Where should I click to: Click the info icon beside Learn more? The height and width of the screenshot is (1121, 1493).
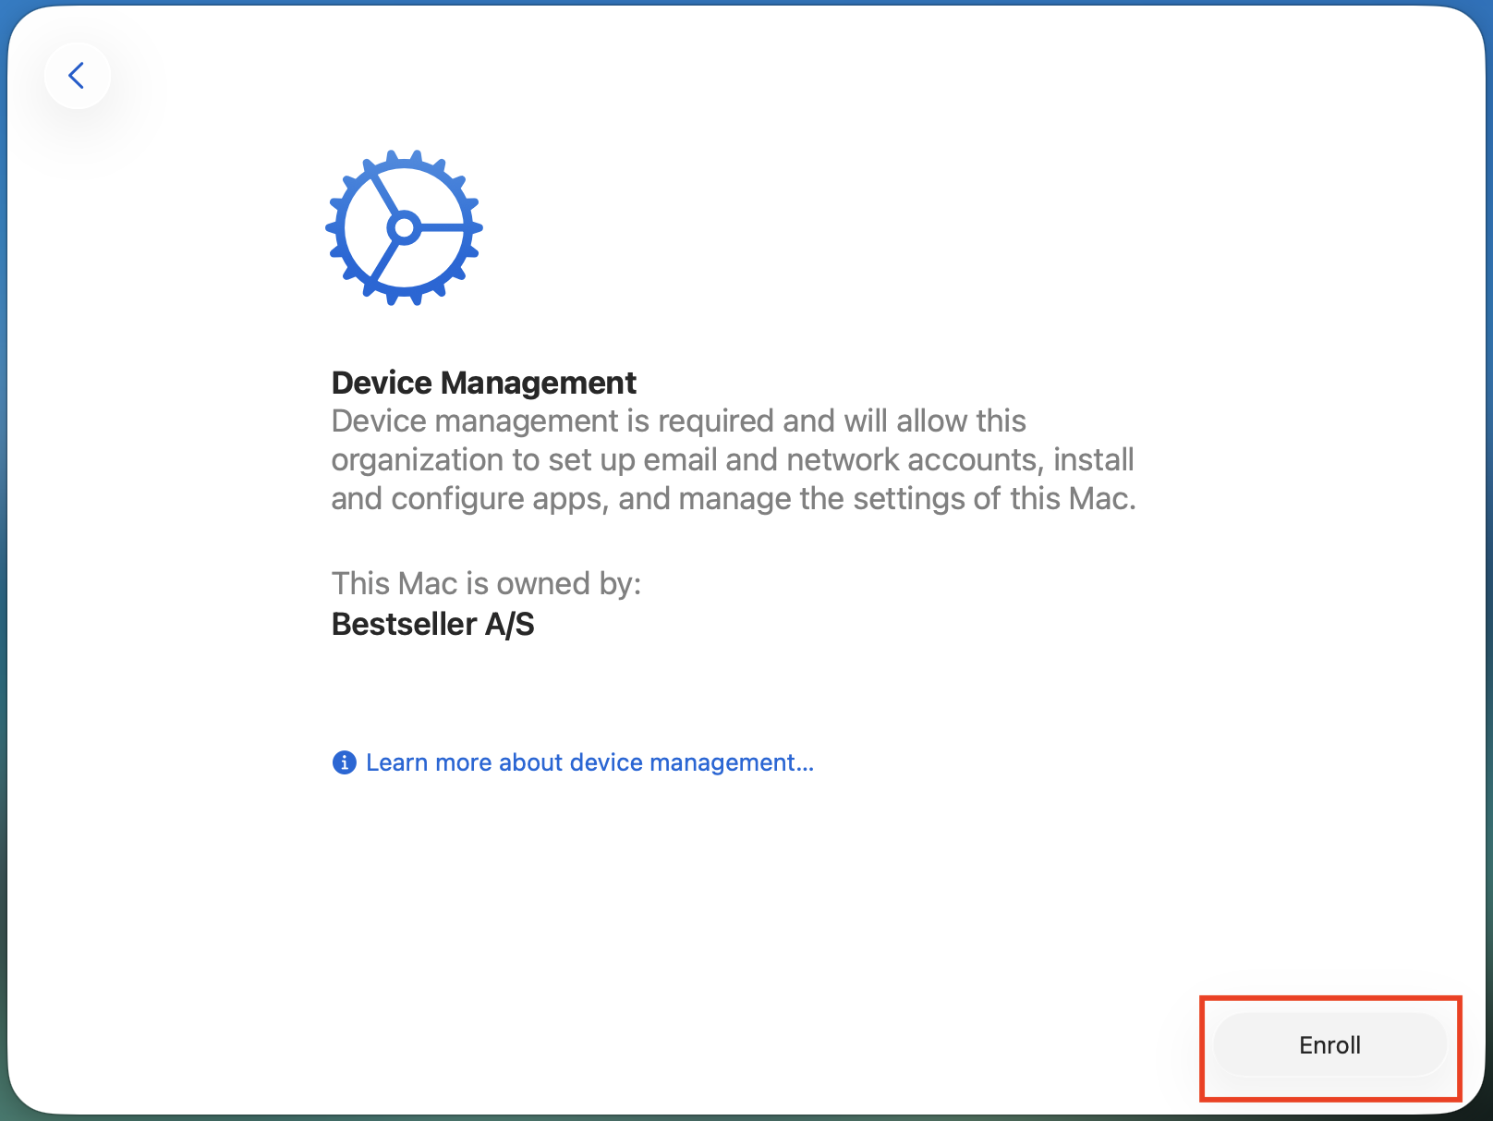[x=344, y=762]
